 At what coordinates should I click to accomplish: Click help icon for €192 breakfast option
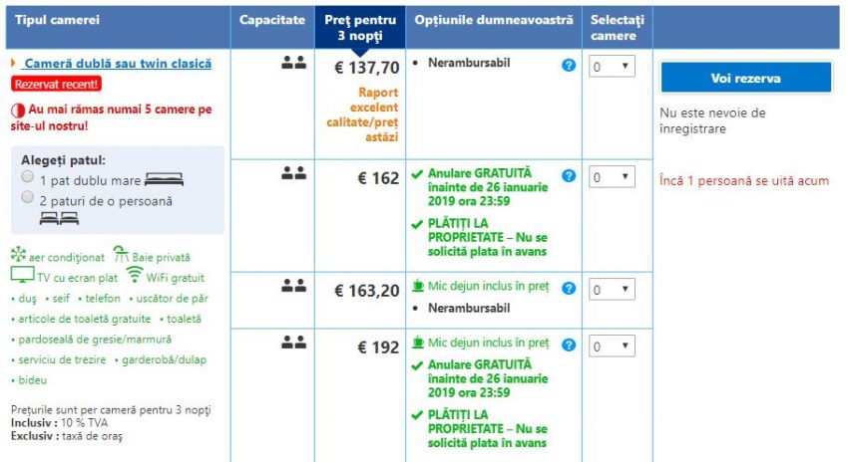[569, 345]
